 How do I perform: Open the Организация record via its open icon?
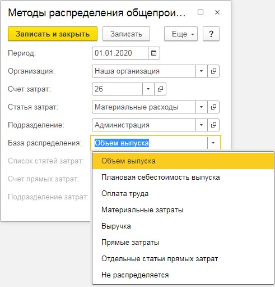213,71
